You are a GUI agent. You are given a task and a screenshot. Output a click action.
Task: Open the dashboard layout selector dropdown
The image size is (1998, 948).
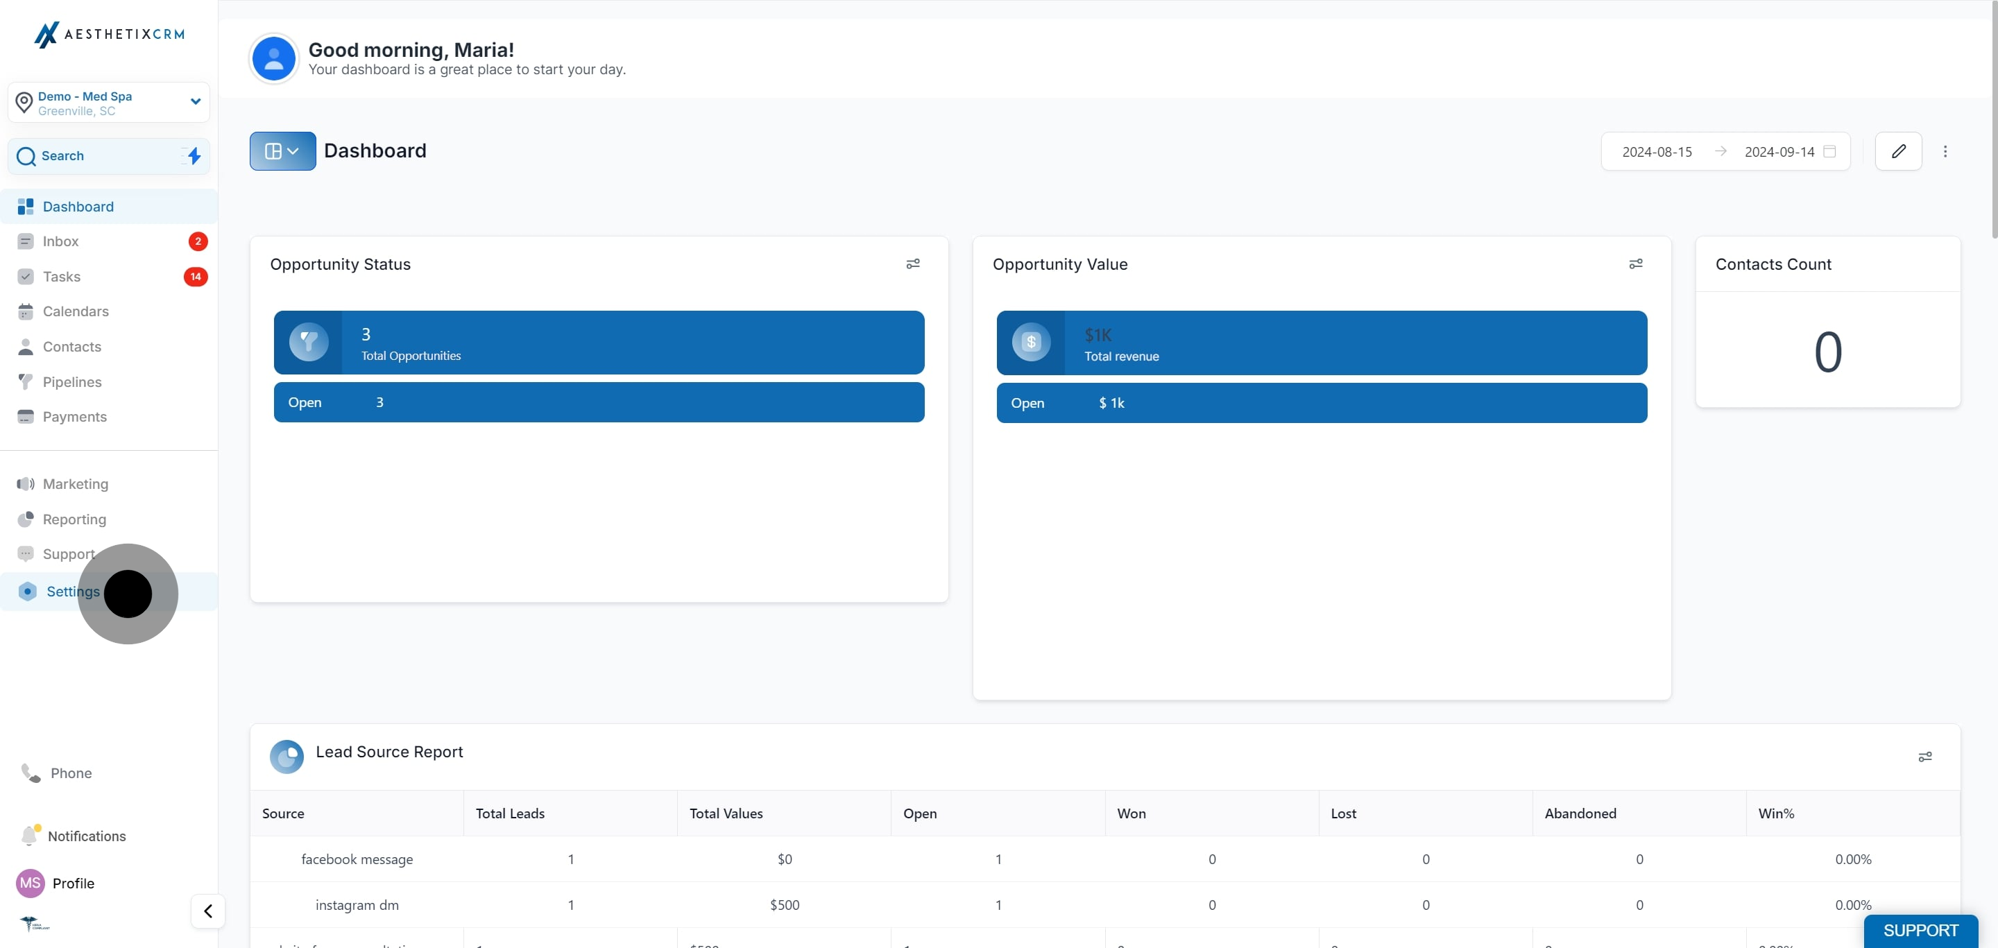(282, 151)
